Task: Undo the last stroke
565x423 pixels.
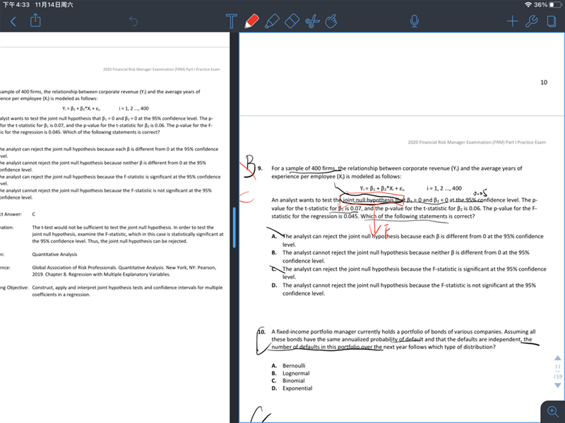Action: (133, 22)
